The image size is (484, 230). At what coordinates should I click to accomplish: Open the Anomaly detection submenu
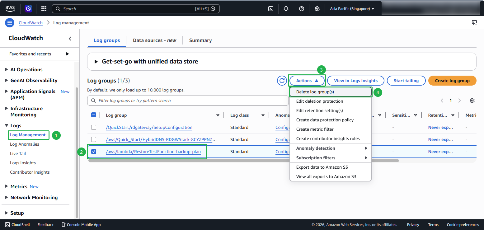(x=331, y=148)
